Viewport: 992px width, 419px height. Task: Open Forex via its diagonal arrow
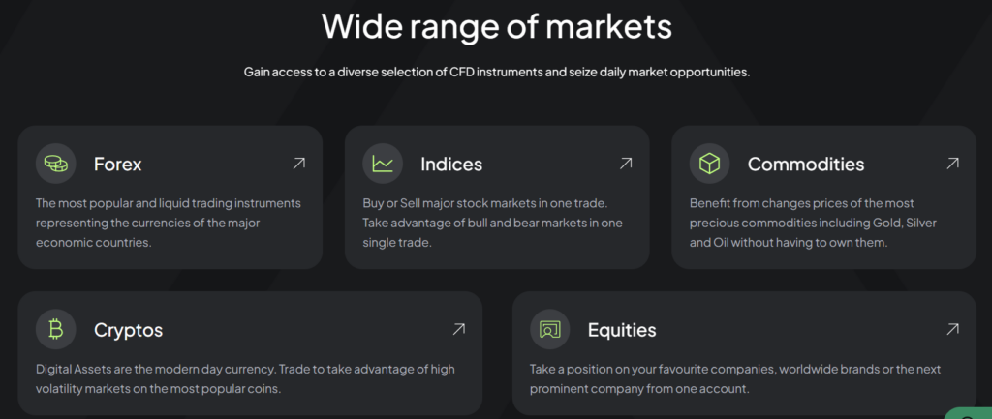(x=299, y=164)
